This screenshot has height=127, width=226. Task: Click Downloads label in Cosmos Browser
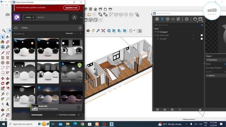[x=37, y=115]
